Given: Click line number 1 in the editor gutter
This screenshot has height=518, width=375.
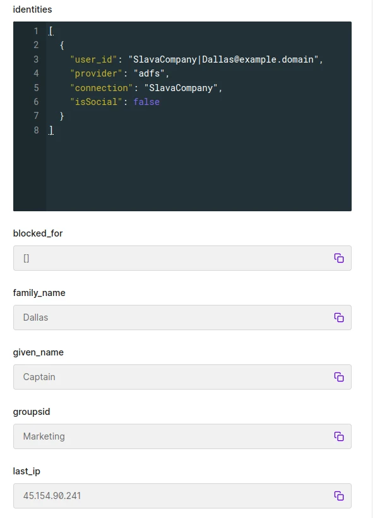Looking at the screenshot, I should tap(36, 31).
